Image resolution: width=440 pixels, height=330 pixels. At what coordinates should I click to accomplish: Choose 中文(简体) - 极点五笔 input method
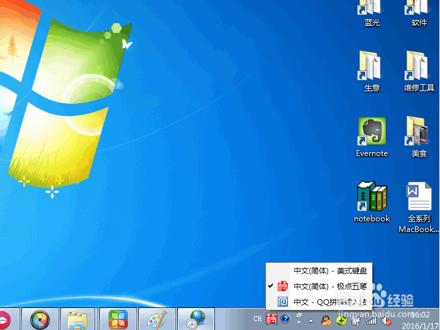pyautogui.click(x=319, y=286)
